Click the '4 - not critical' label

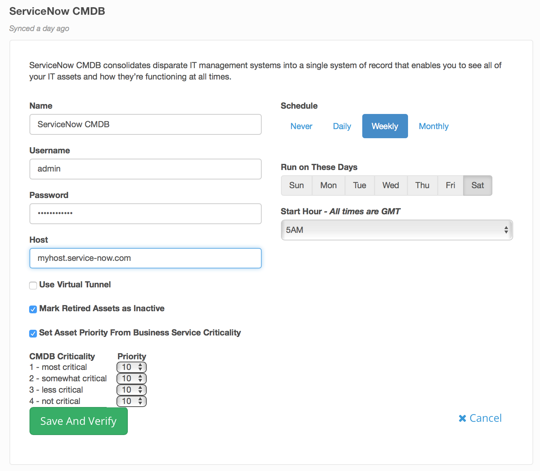pyautogui.click(x=55, y=401)
